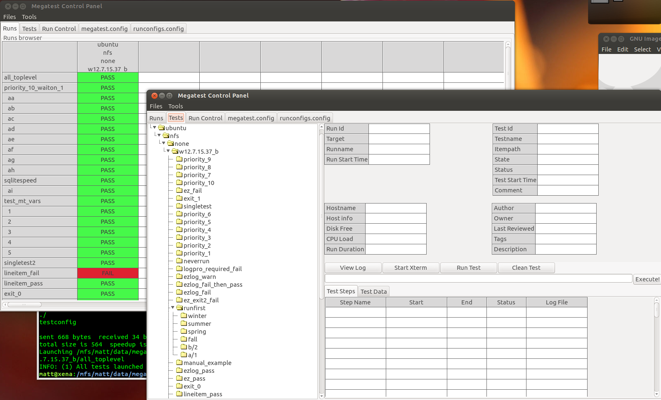Select the lineitem_pass folder icon in tree
Viewport: 661px width, 400px height.
pos(179,394)
